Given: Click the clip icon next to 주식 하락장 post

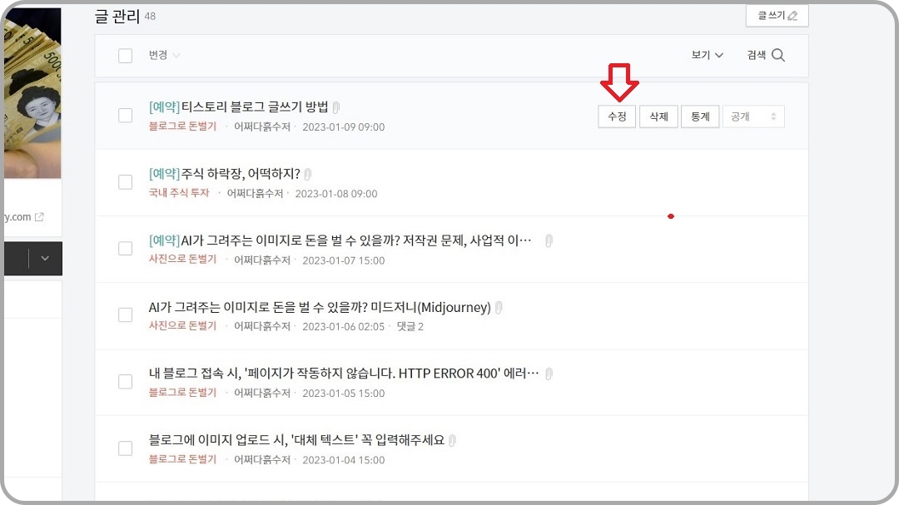Looking at the screenshot, I should point(308,174).
